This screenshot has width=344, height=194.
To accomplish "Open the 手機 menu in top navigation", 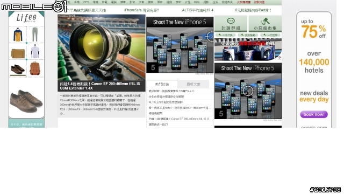I will 77,2.
